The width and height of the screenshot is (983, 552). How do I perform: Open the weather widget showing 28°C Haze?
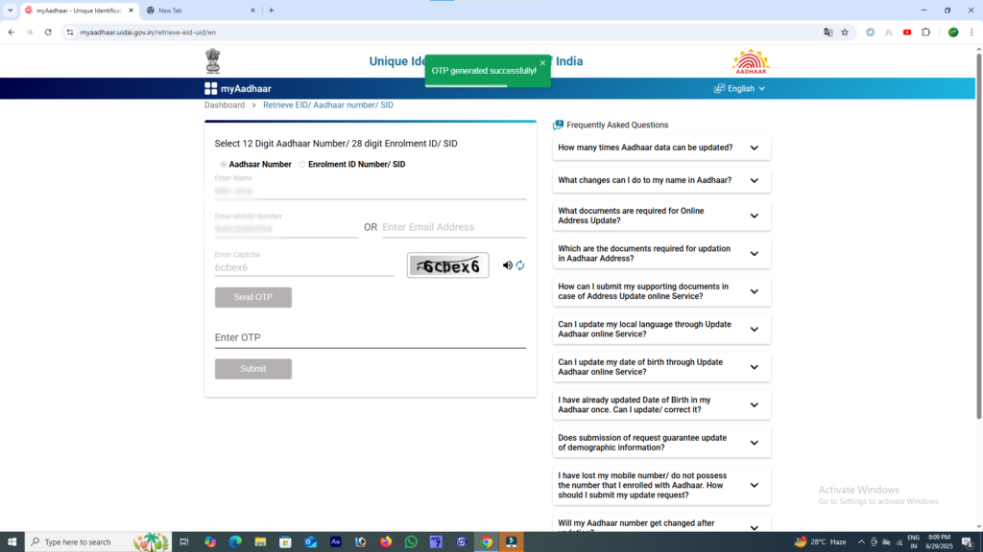[820, 542]
